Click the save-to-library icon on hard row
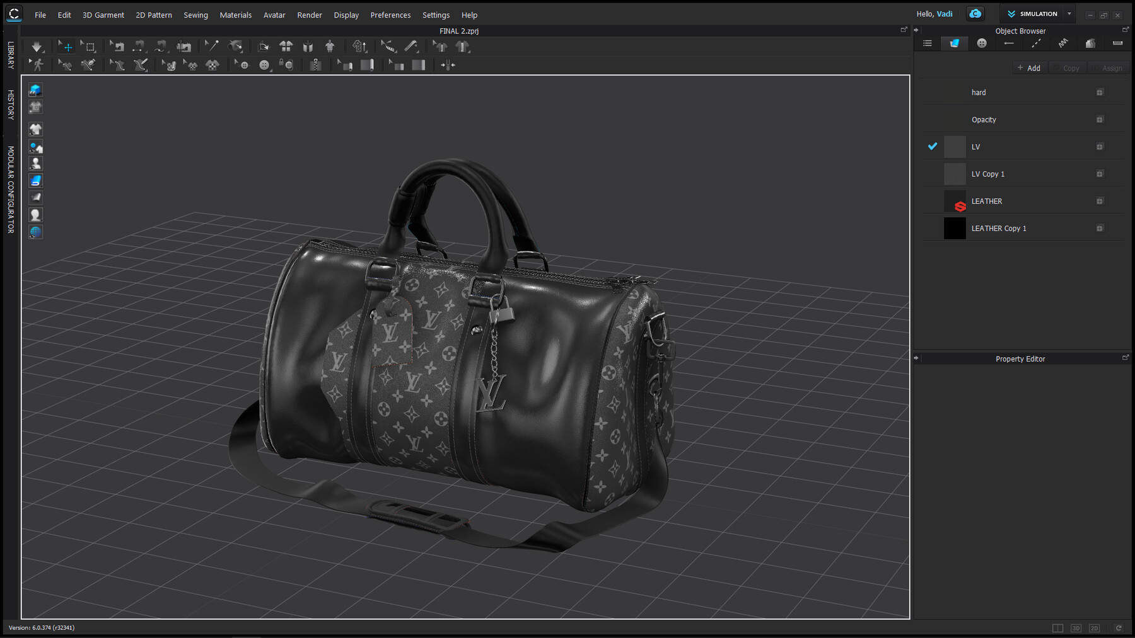 1100,93
